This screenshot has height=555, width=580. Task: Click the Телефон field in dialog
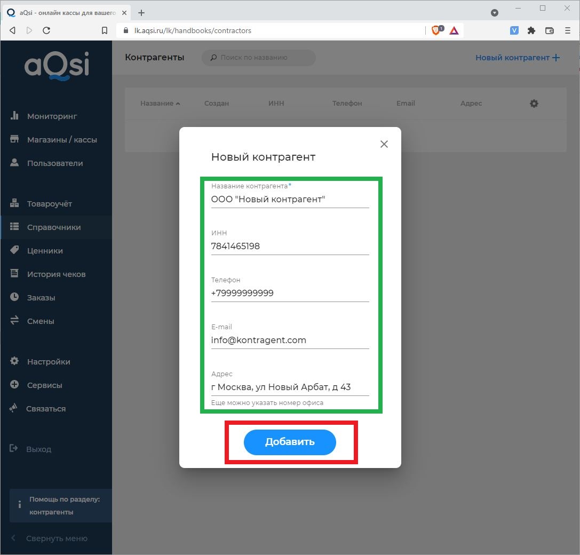pos(290,294)
